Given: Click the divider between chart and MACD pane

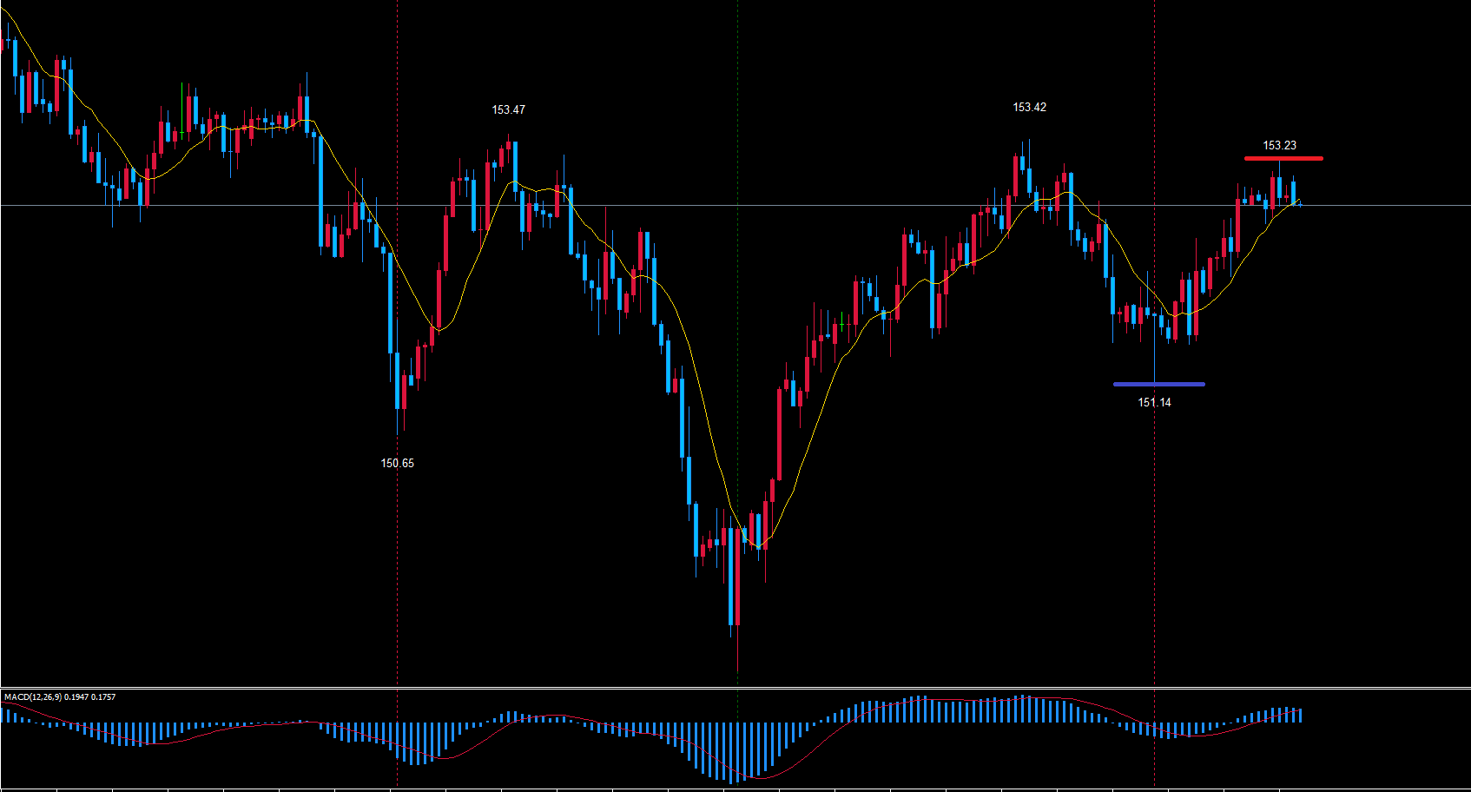Looking at the screenshot, I should tap(735, 688).
